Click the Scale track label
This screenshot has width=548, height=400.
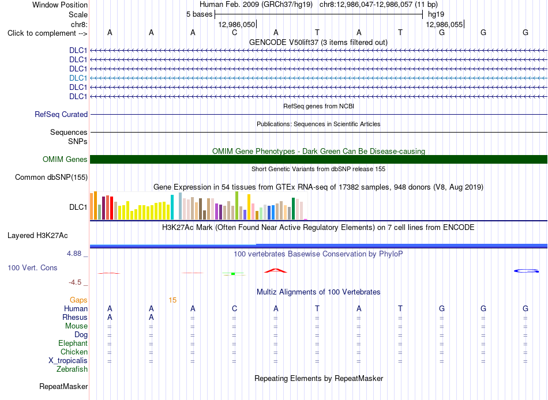pos(78,14)
